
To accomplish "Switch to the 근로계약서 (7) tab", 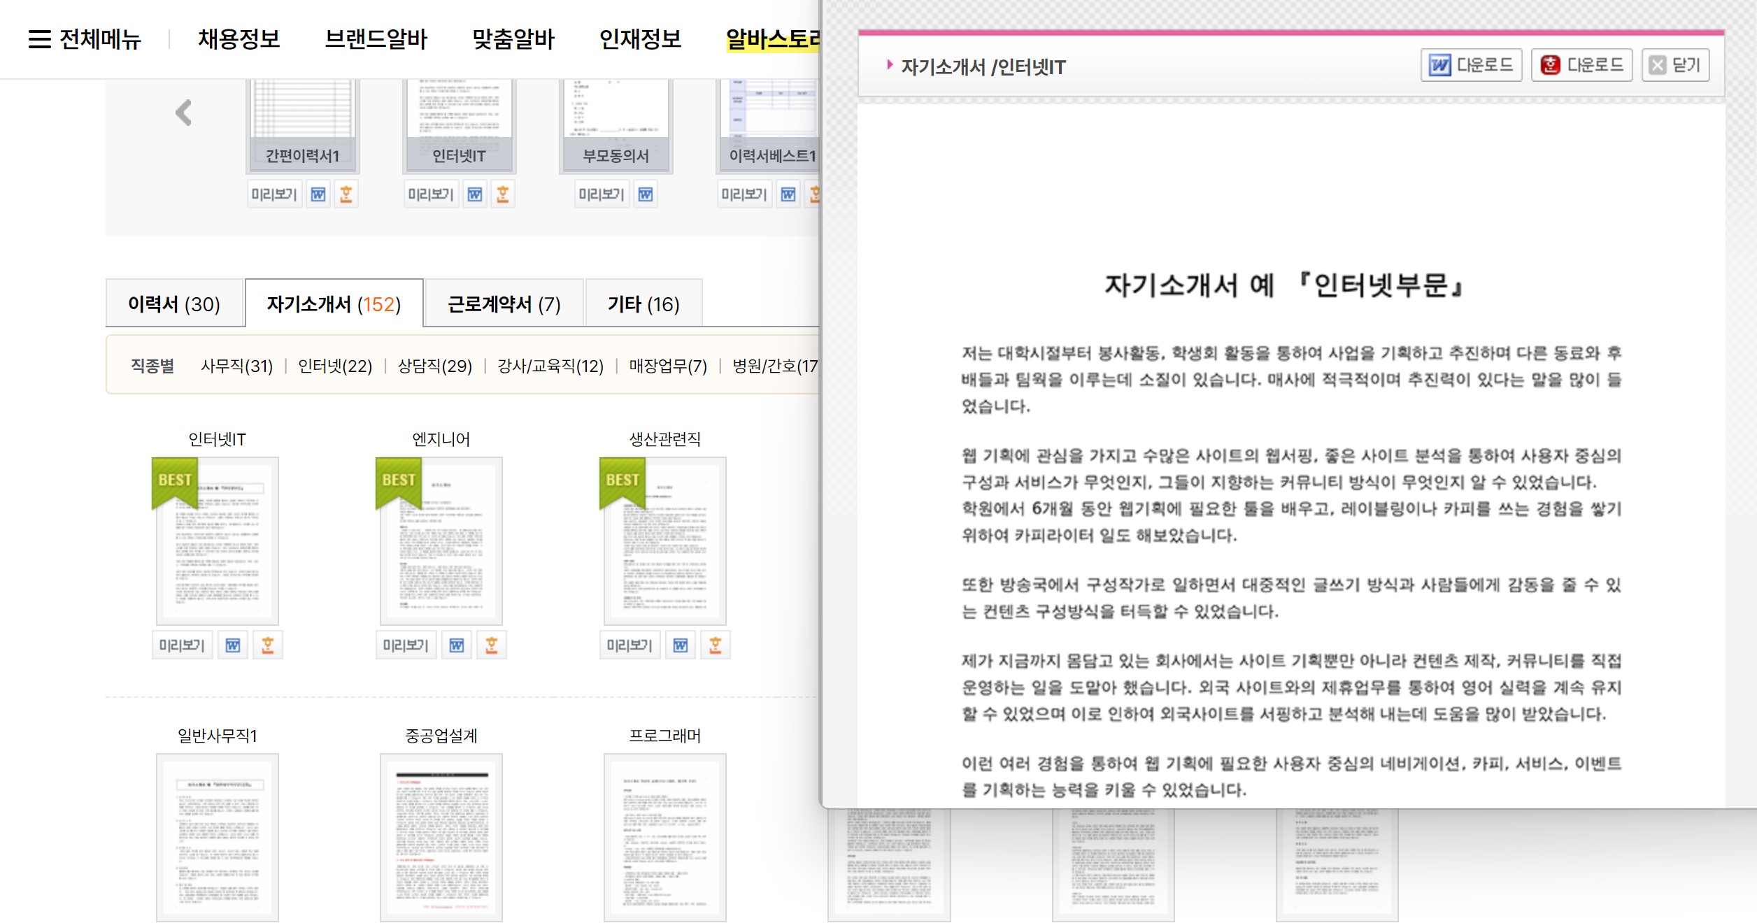I will click(x=504, y=304).
